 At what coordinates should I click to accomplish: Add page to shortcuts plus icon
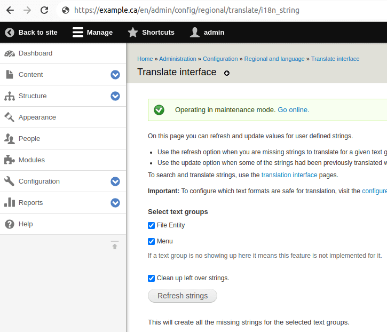(x=227, y=73)
